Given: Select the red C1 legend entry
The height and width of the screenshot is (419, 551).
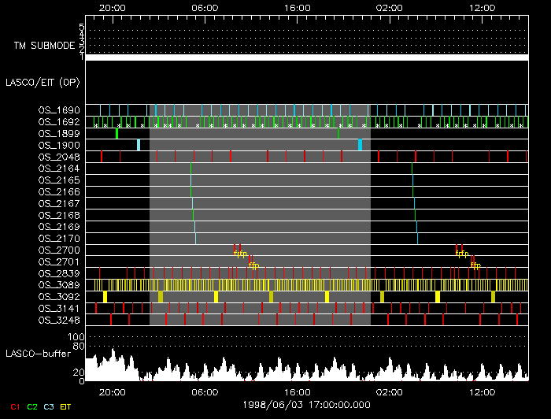Looking at the screenshot, I should (x=15, y=407).
